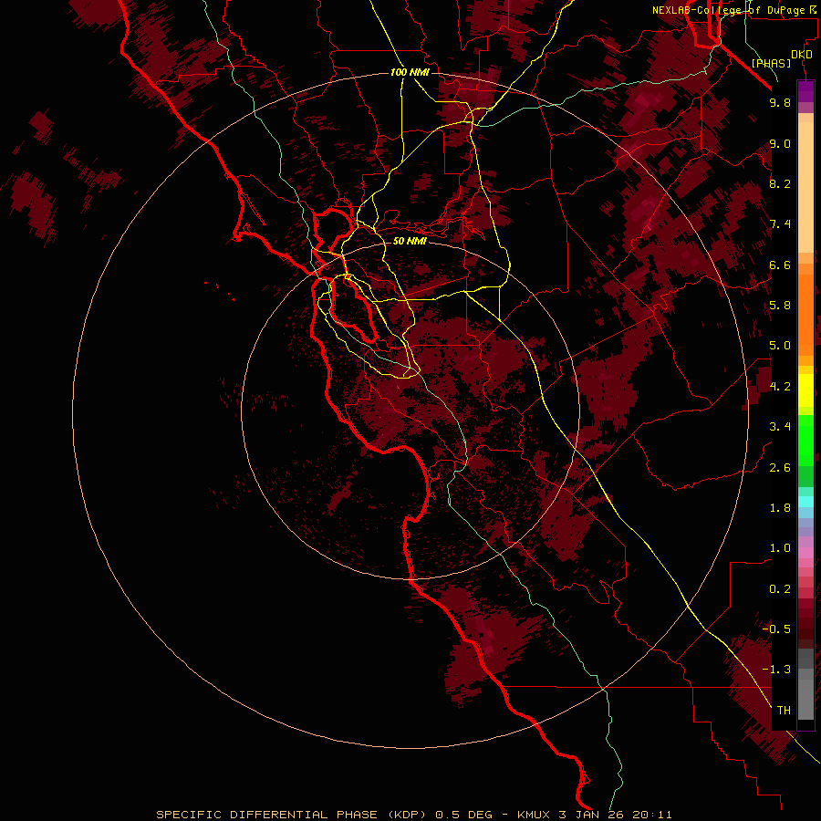Click the 100 NMI range ring label
This screenshot has width=821, height=821.
coord(410,72)
